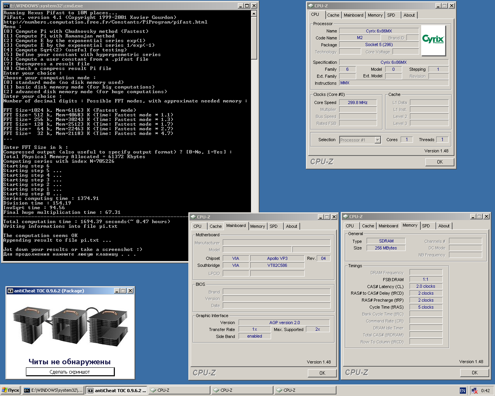Open Memory tab in top-right CPU-Z window

(375, 15)
